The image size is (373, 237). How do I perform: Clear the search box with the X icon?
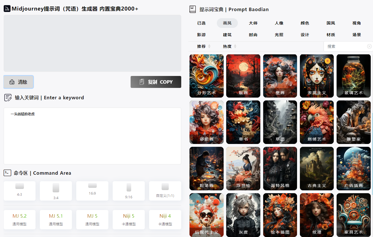coord(369,46)
